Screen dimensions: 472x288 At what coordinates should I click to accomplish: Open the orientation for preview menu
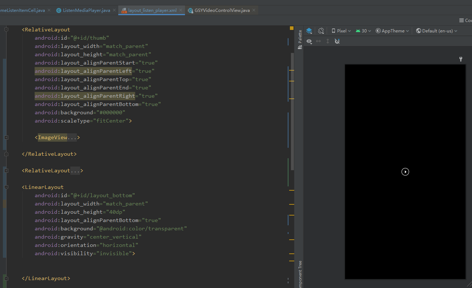click(x=321, y=31)
